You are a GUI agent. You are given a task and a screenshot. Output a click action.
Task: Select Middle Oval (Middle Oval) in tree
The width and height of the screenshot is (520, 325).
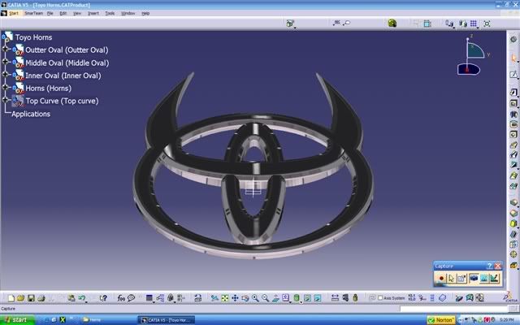(67, 63)
